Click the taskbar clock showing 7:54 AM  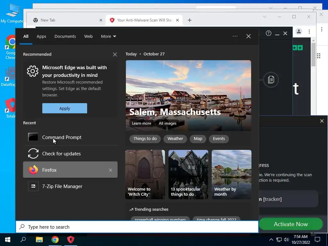coord(300,240)
